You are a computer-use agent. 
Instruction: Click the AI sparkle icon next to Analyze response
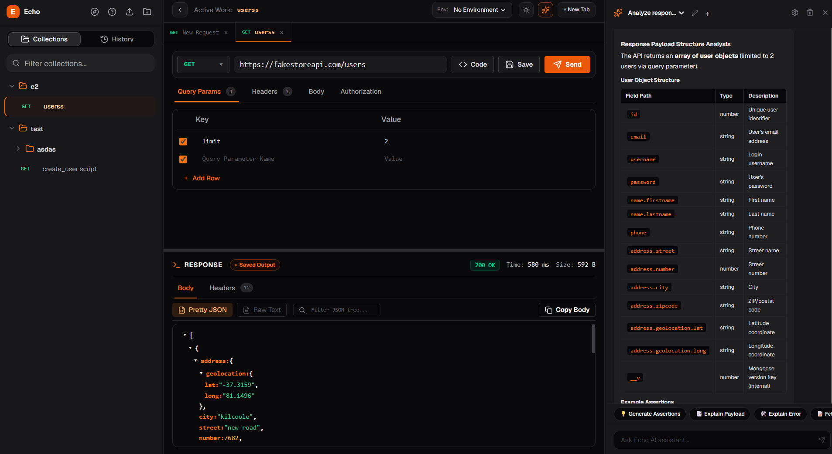tap(618, 13)
